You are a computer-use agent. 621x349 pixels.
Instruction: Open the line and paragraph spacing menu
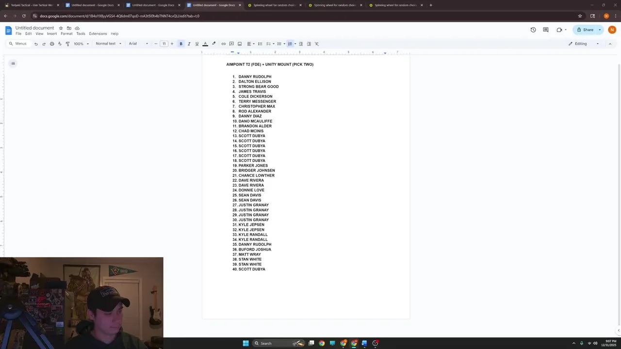point(260,44)
